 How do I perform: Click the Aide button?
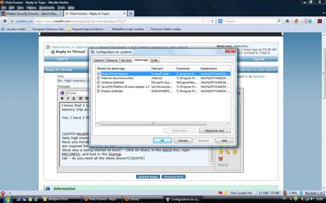224,141
